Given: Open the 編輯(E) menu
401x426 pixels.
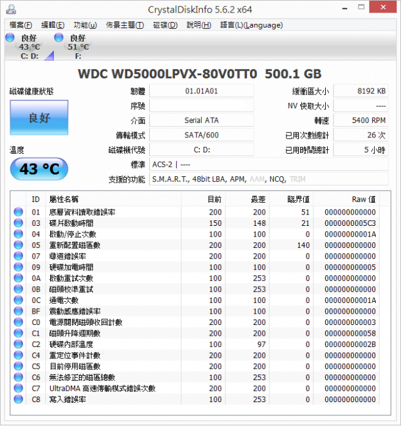Looking at the screenshot, I should [x=53, y=25].
